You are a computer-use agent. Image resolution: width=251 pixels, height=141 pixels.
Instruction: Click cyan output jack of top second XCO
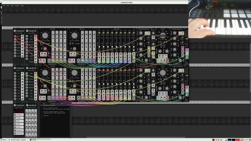(82, 60)
